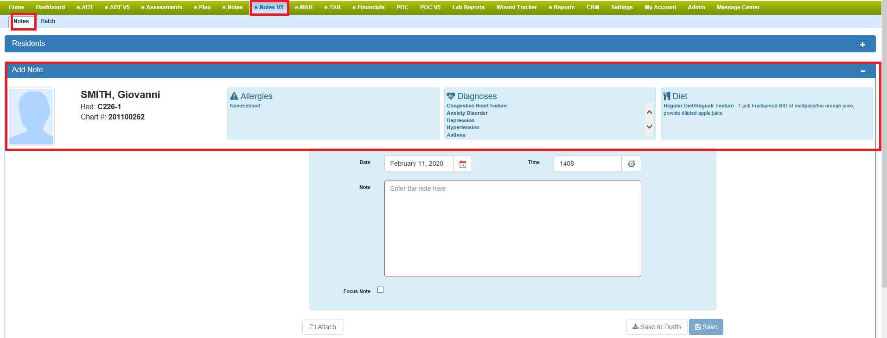
Task: Click the clock time picker icon
Action: [x=631, y=164]
